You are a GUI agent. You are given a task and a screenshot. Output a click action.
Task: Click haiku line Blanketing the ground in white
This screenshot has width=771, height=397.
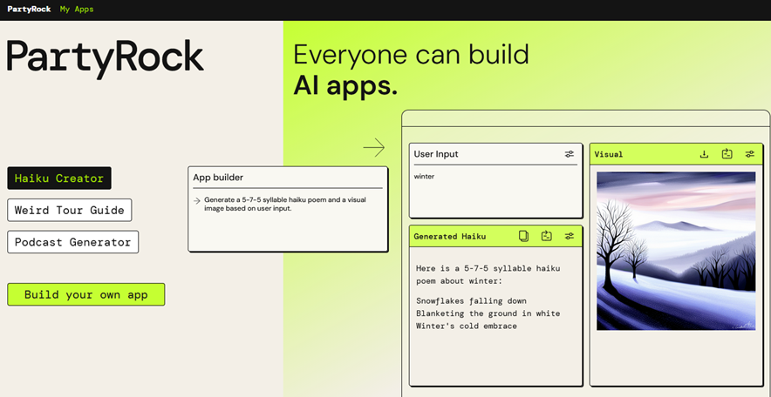(x=488, y=313)
